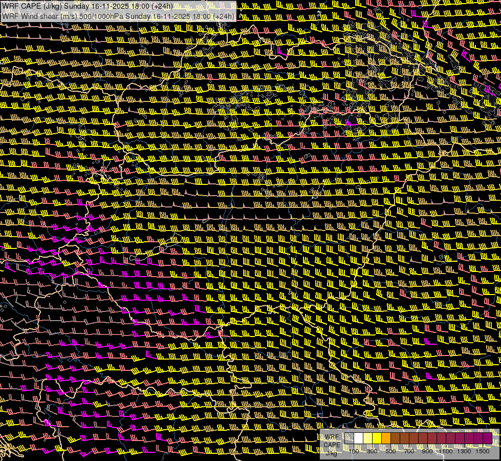Select the WRF Wind shear title line

click(118, 16)
